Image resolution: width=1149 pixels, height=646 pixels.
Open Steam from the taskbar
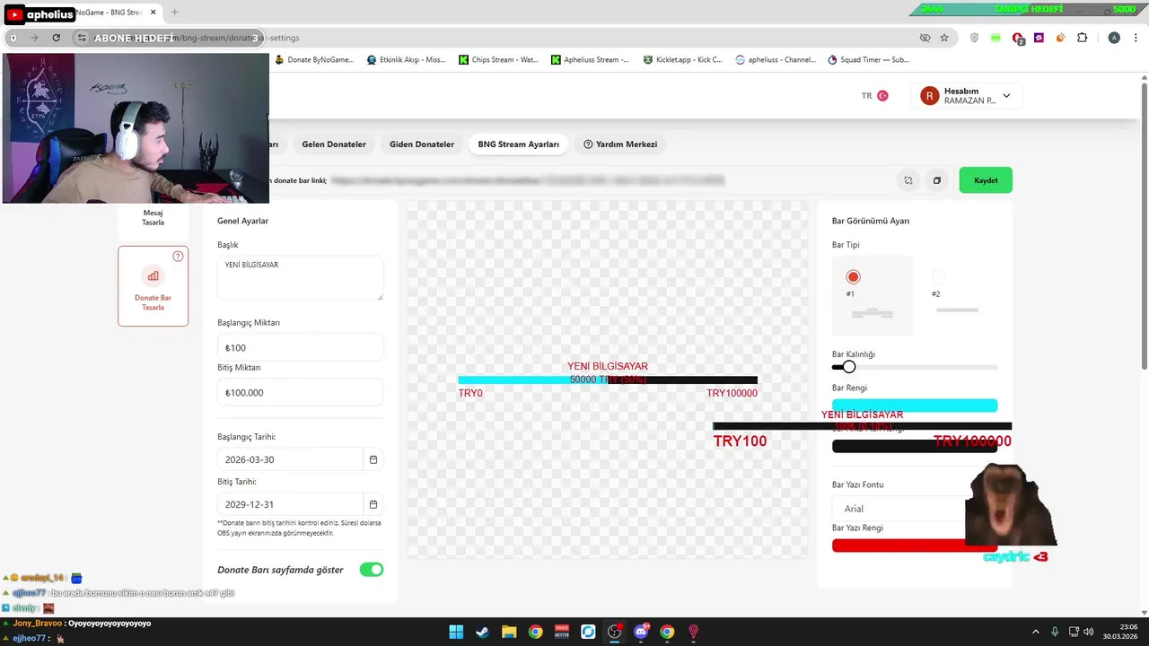point(482,632)
